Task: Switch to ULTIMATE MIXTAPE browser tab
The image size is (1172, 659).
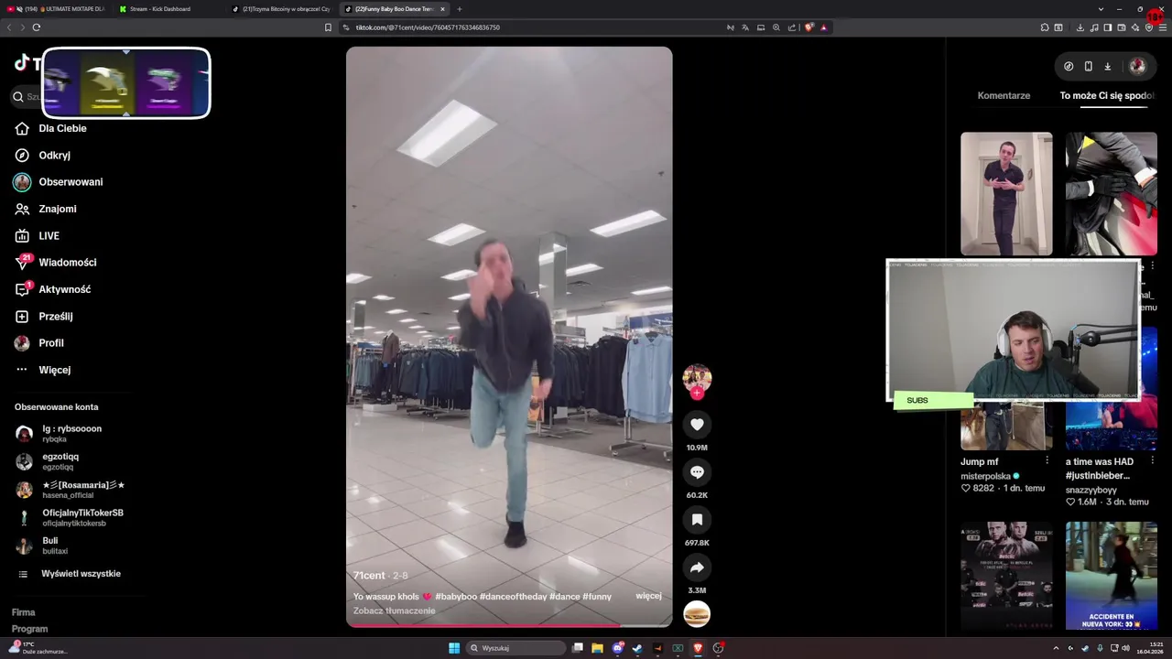Action: tap(57, 9)
